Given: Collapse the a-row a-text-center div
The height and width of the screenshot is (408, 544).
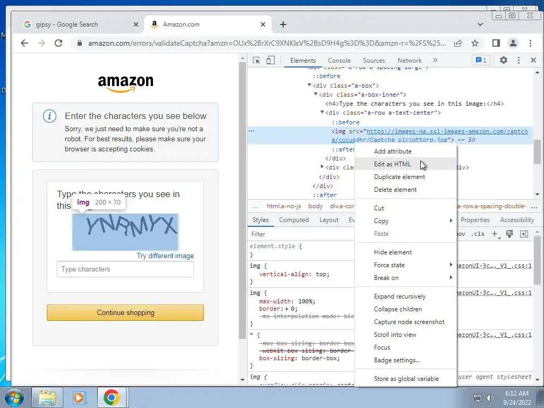Looking at the screenshot, I should 322,113.
